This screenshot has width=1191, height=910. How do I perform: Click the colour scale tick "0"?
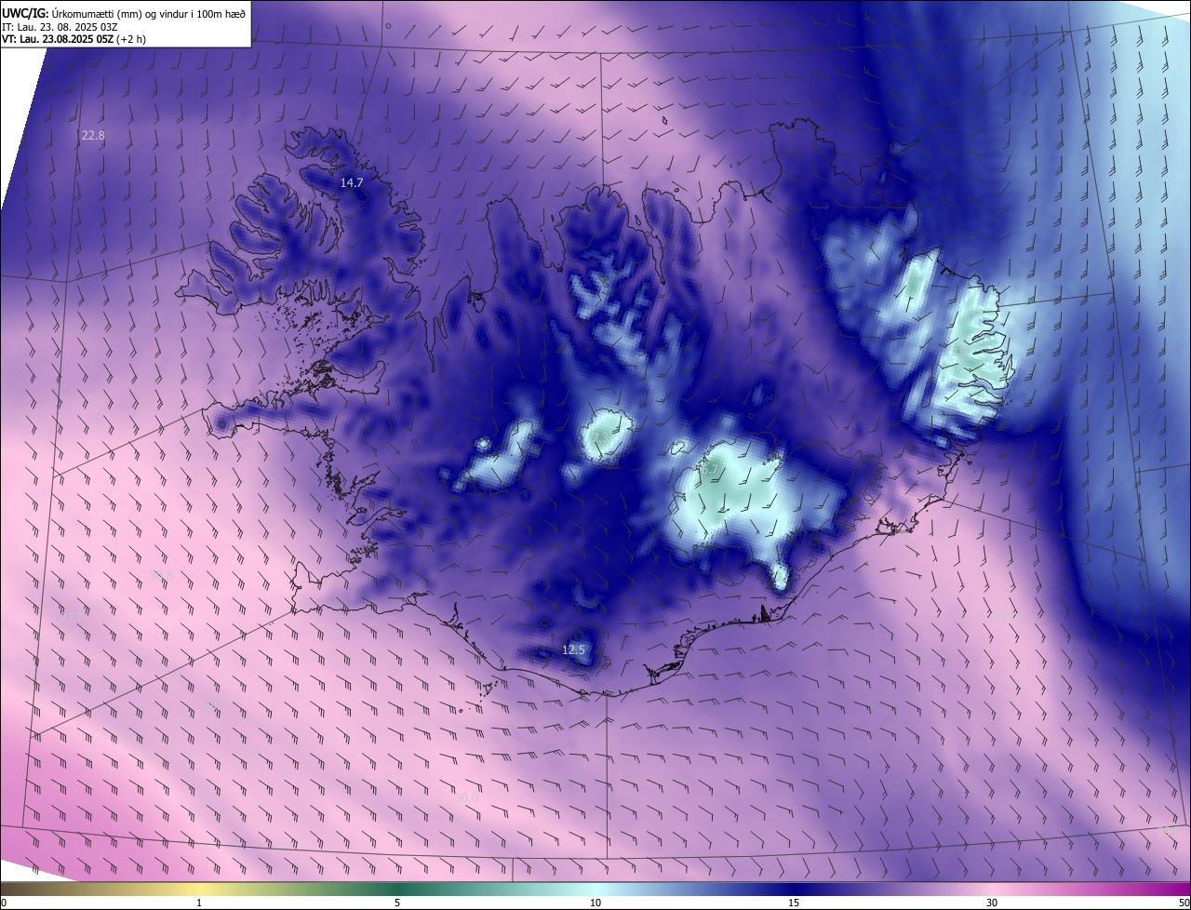(x=4, y=903)
